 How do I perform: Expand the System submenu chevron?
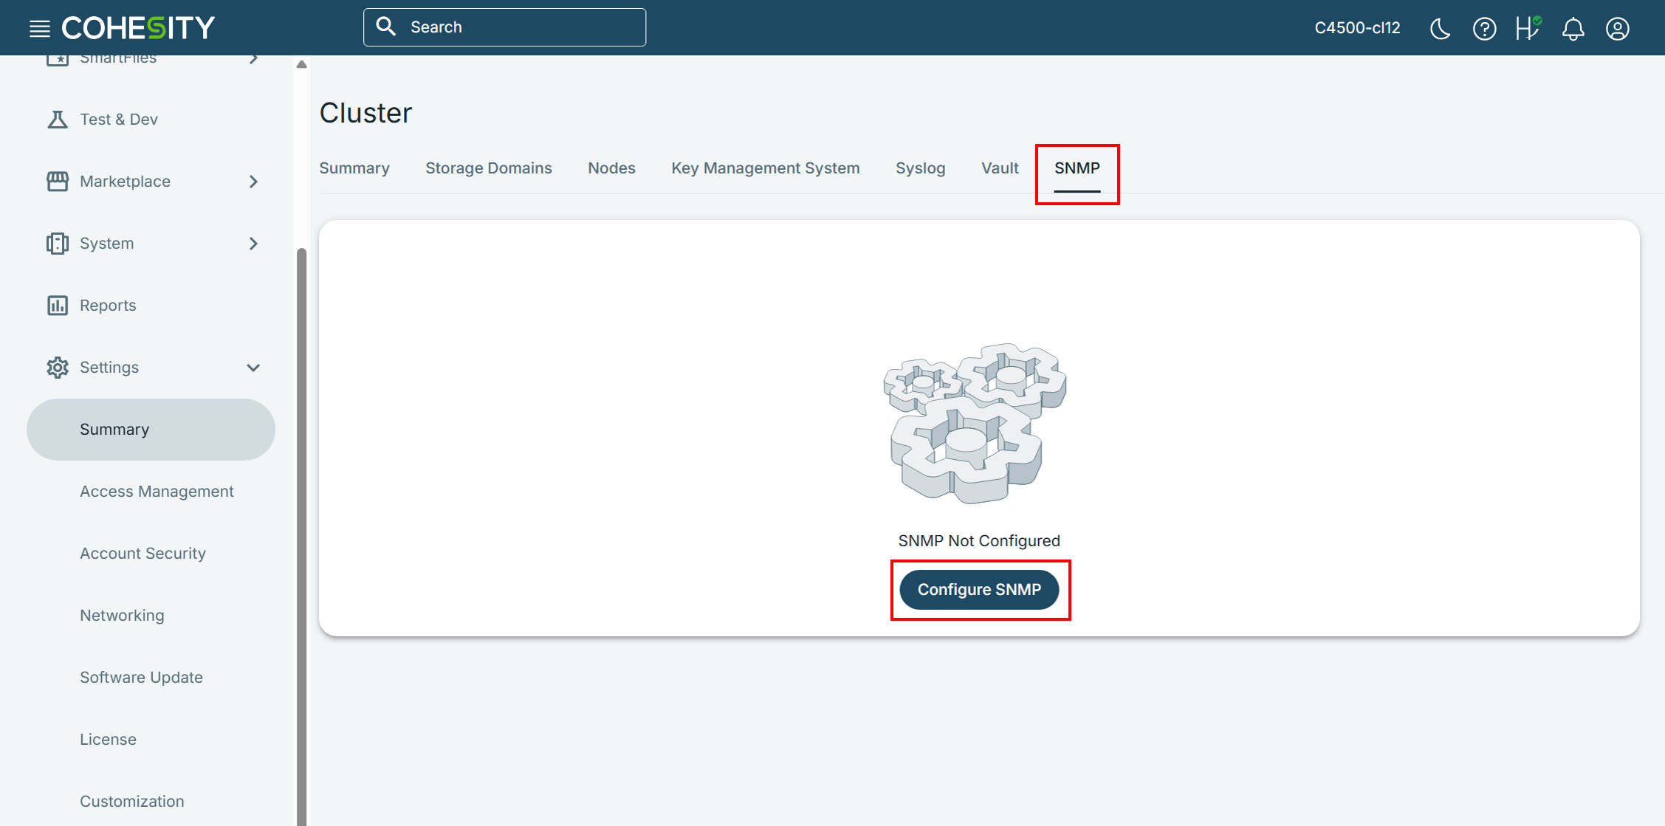pos(253,243)
